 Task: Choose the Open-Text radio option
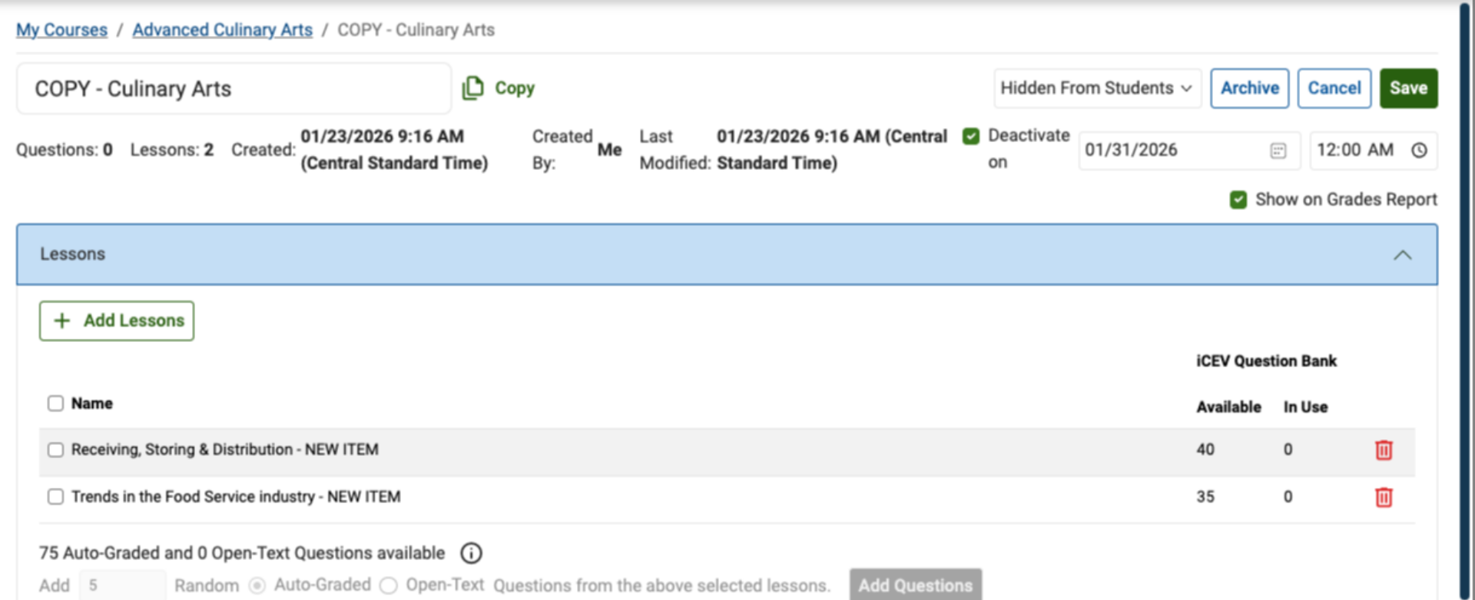(x=389, y=585)
